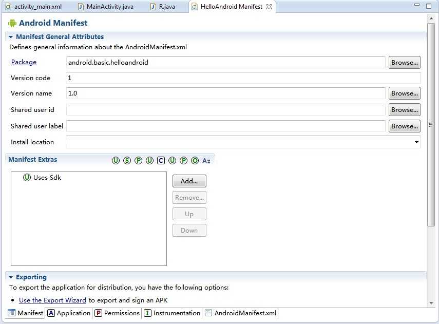Click the P icon on Permissions tab
439x324 pixels.
[98, 313]
